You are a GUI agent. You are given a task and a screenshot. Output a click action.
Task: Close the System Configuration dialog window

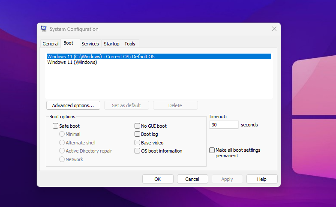pos(274,29)
